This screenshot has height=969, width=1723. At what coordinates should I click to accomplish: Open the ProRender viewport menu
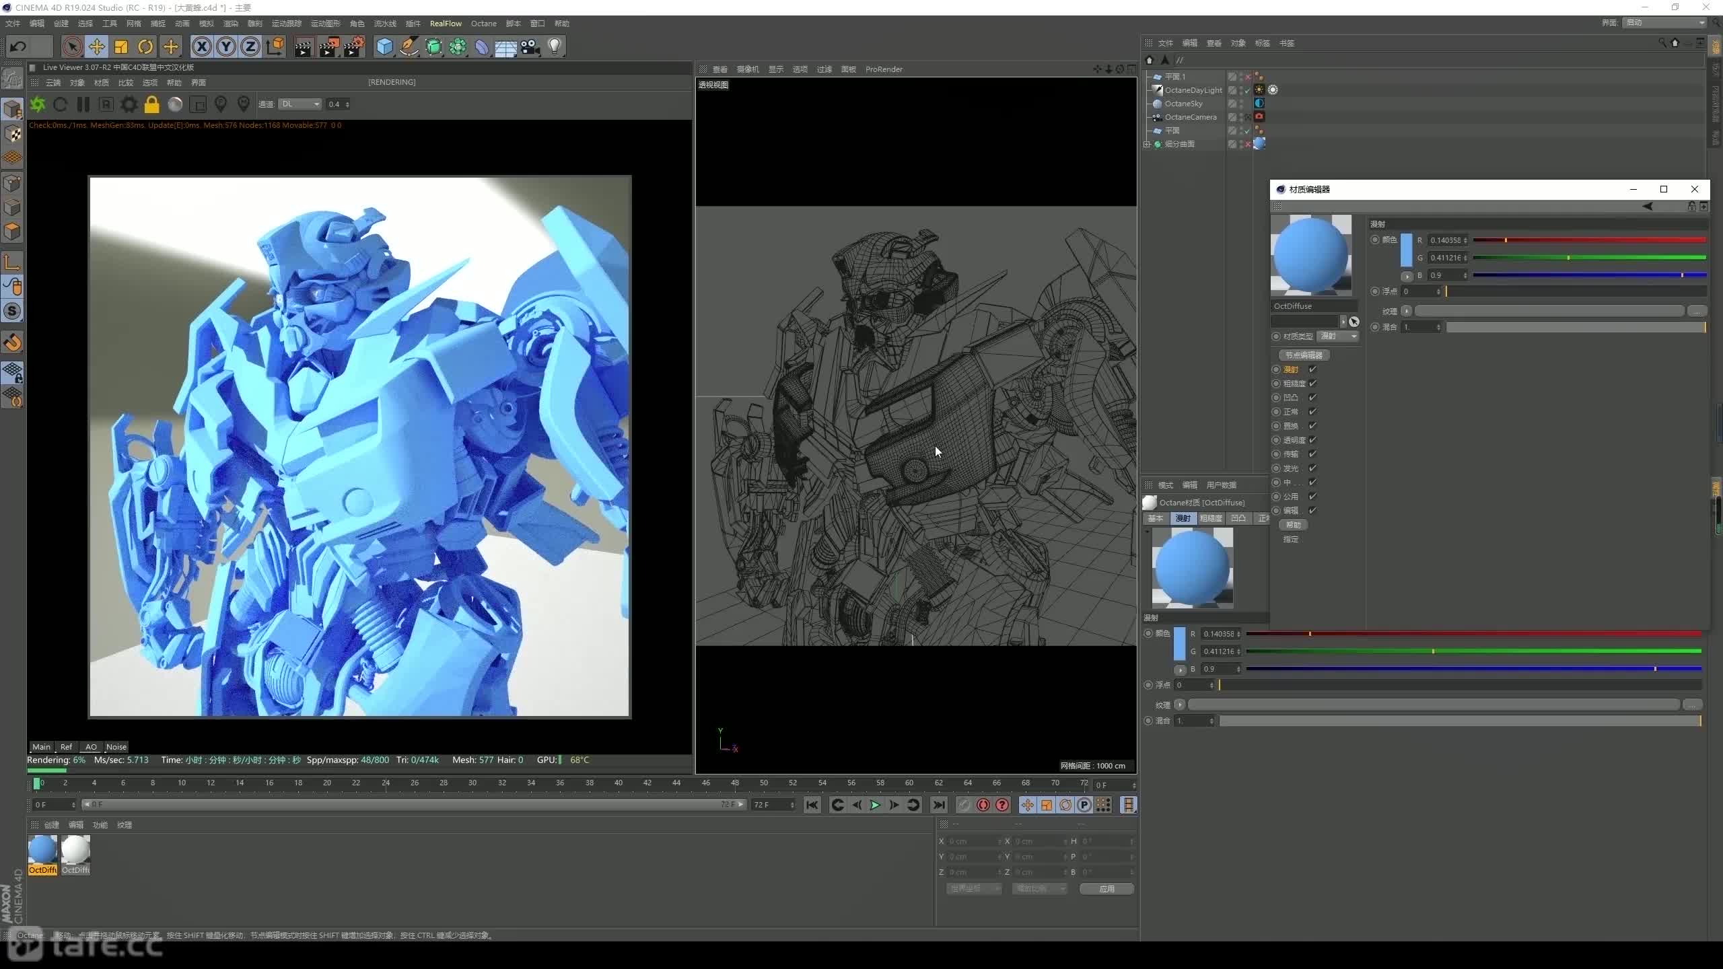[x=884, y=69]
